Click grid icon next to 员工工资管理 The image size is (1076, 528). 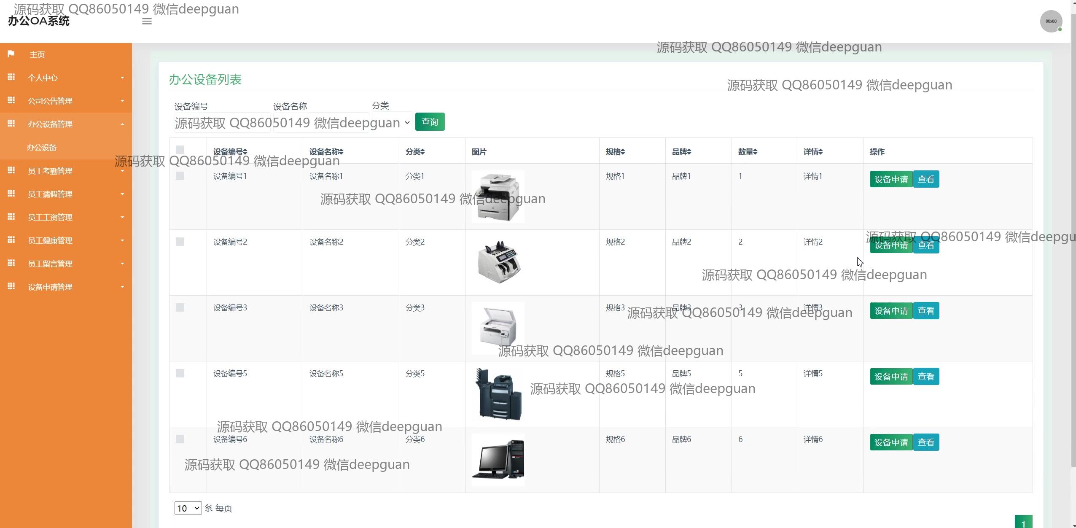click(x=11, y=217)
